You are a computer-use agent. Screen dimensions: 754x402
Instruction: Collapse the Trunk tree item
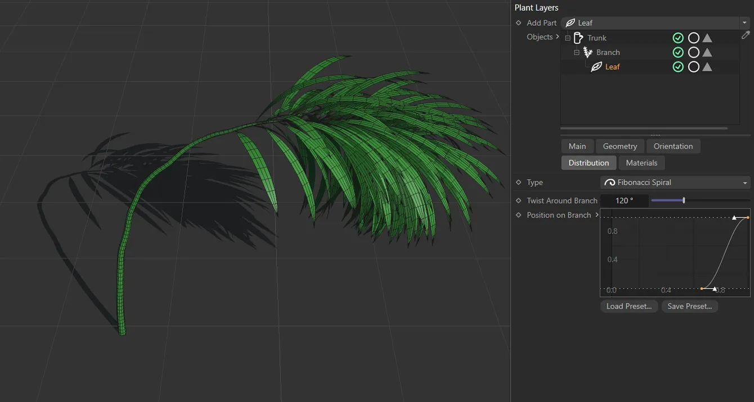coord(567,38)
